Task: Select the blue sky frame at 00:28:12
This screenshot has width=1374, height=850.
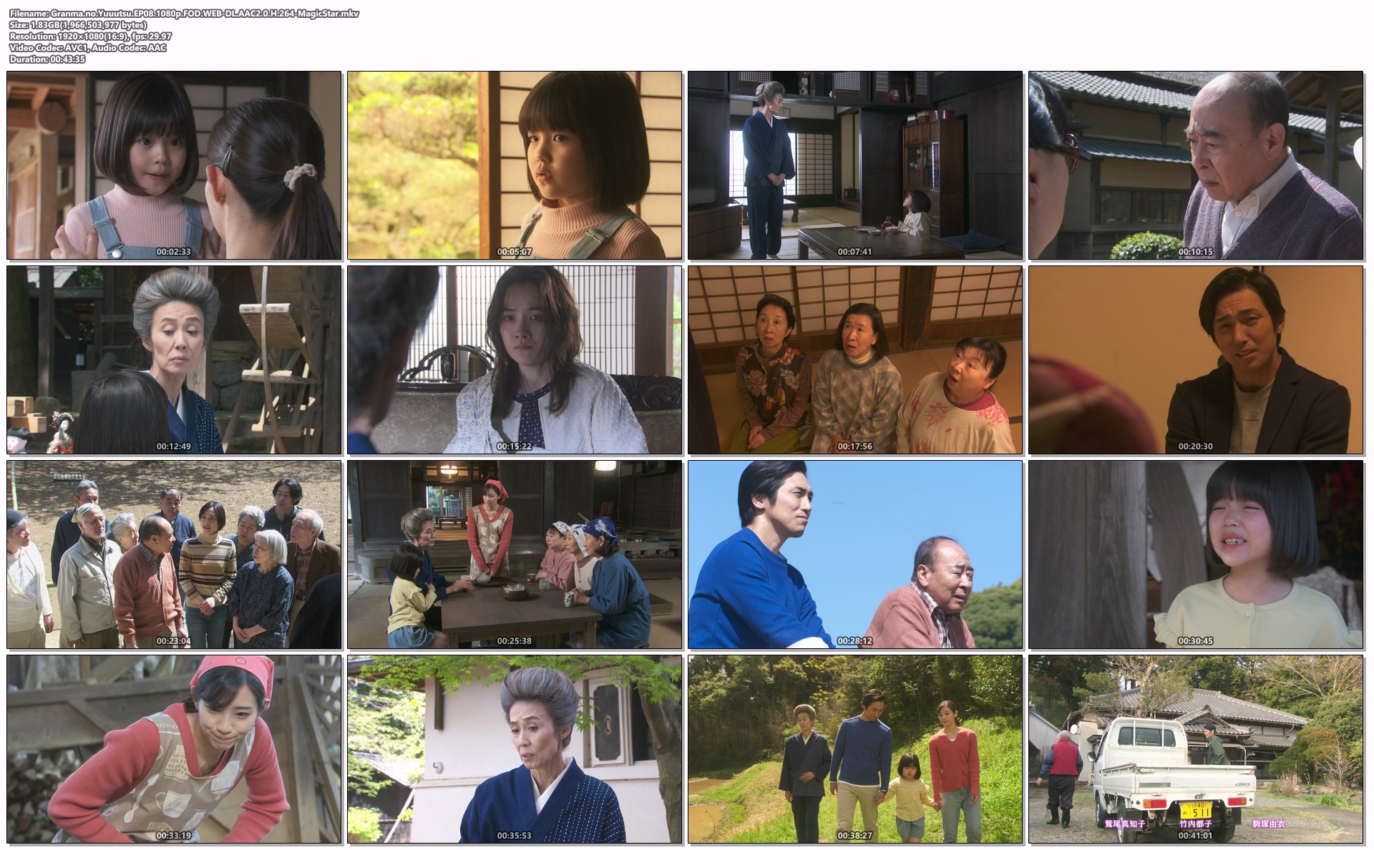Action: (855, 555)
